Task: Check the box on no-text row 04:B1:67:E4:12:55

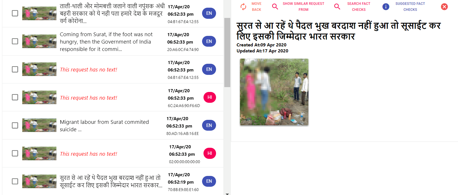Action: click(15, 69)
